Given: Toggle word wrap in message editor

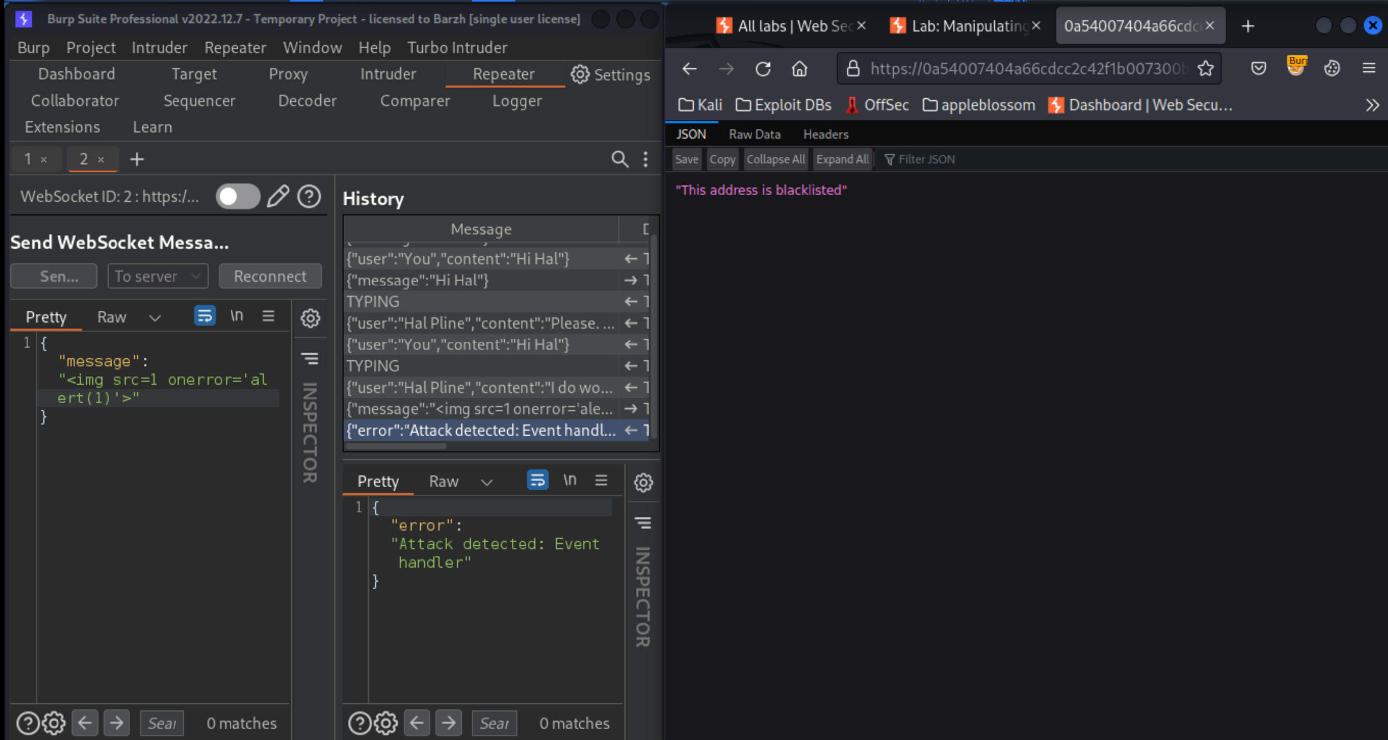Looking at the screenshot, I should point(205,316).
